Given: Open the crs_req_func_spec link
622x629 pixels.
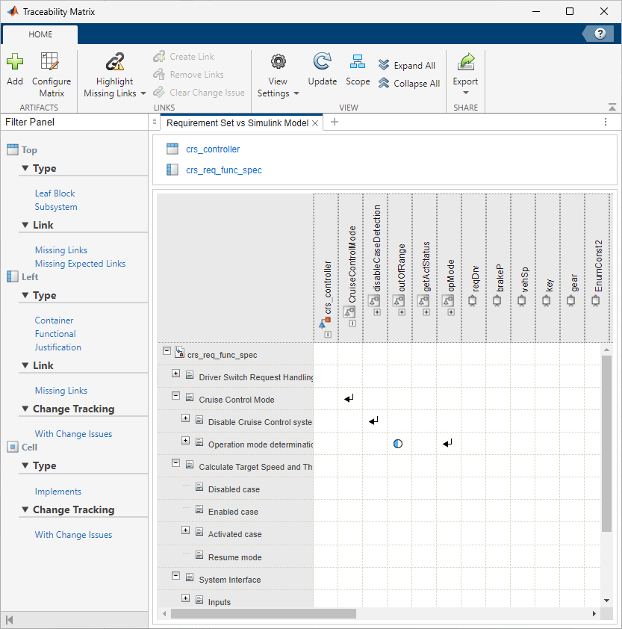Looking at the screenshot, I should (x=224, y=170).
